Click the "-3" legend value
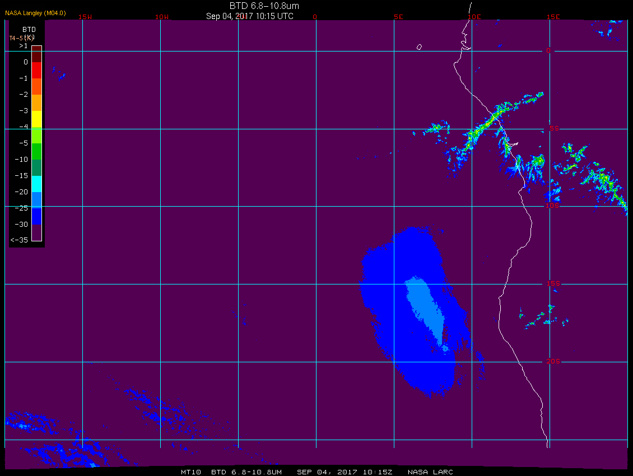The height and width of the screenshot is (476, 633). pyautogui.click(x=24, y=111)
